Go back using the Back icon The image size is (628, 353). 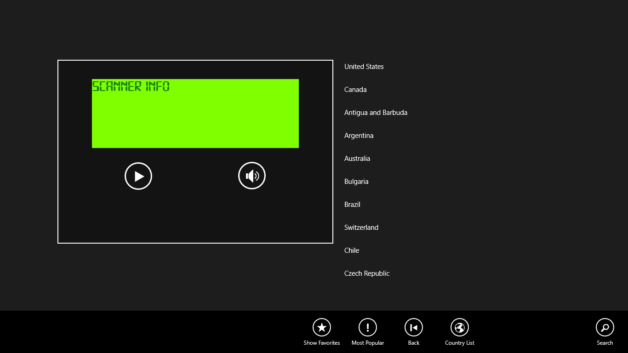pyautogui.click(x=414, y=327)
